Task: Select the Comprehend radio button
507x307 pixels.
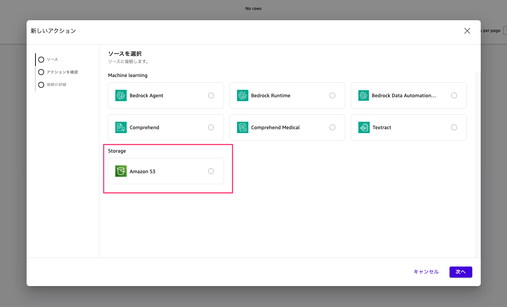Action: [x=211, y=127]
